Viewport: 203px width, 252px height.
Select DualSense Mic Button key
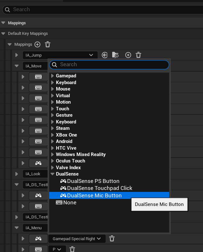coord(109,195)
